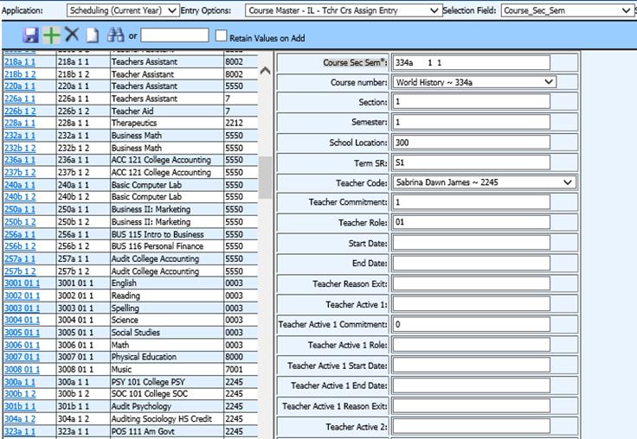Screen dimensions: 637x439
Task: Click the 250a 1 1 record link
Action: click(19, 209)
